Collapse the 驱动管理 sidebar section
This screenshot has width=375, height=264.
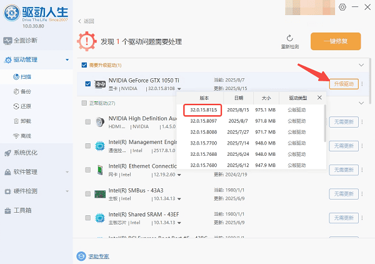(x=66, y=60)
